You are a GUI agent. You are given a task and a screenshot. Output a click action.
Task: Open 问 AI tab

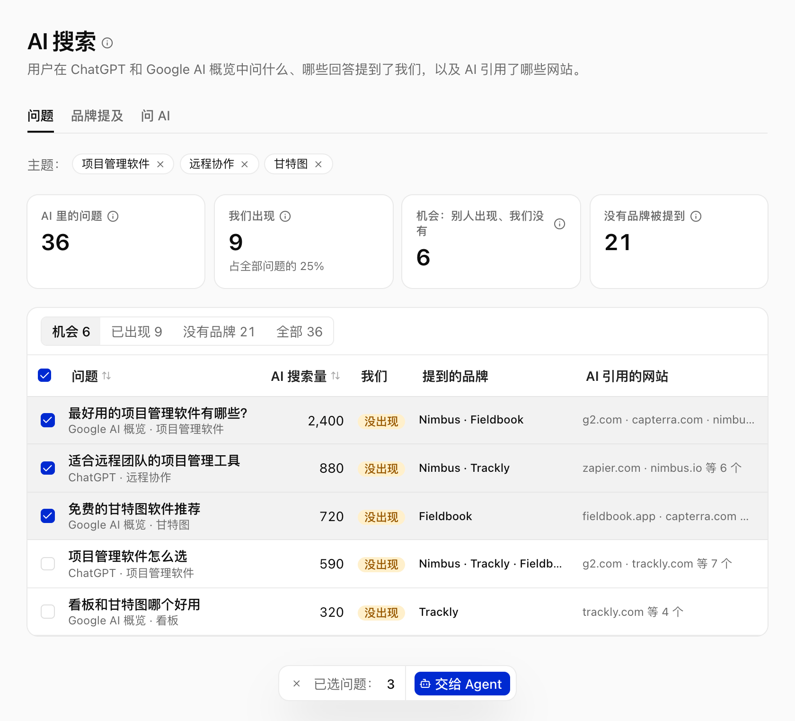(x=155, y=116)
